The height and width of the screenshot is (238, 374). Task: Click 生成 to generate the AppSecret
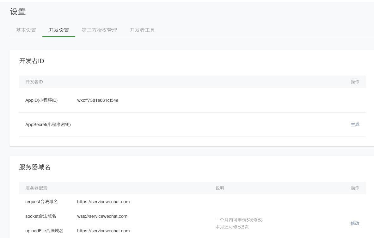tap(355, 125)
